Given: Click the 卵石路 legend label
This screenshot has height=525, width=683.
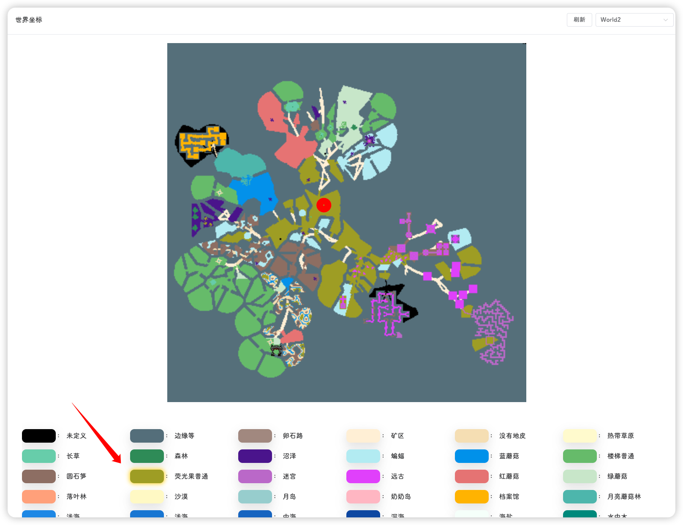Looking at the screenshot, I should coord(293,436).
